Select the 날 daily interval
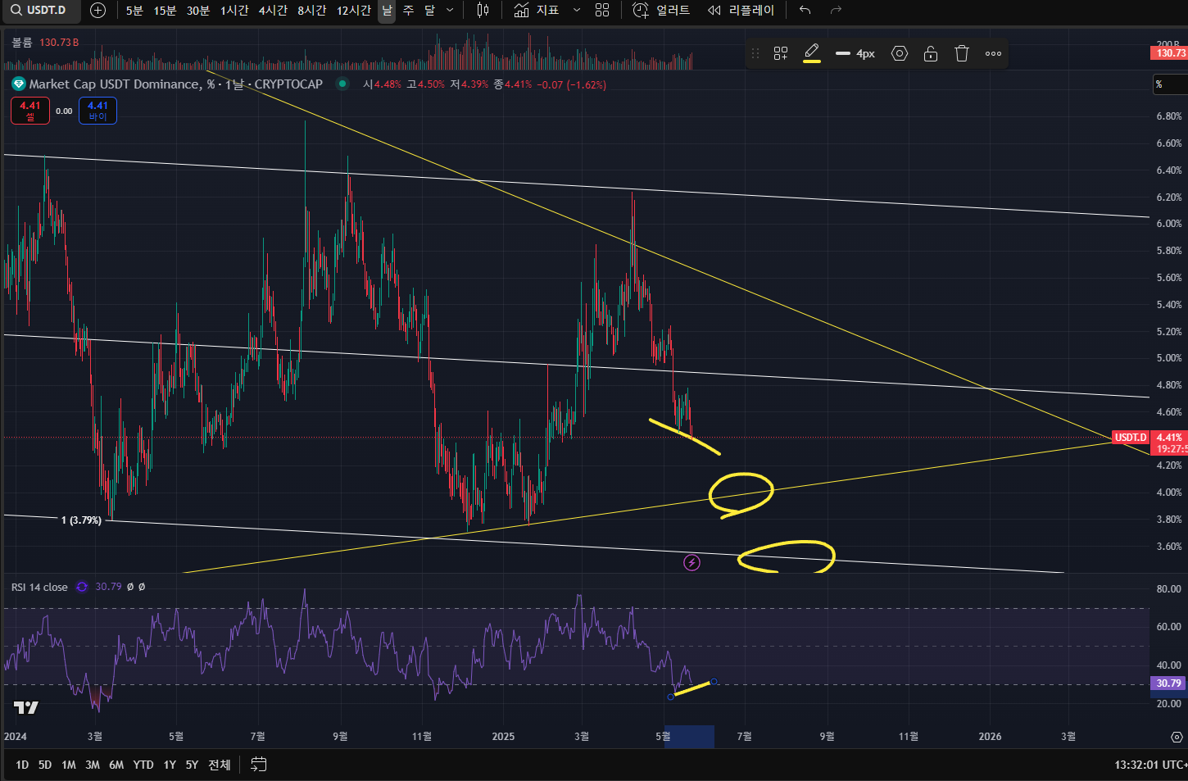This screenshot has height=781, width=1188. coord(387,10)
